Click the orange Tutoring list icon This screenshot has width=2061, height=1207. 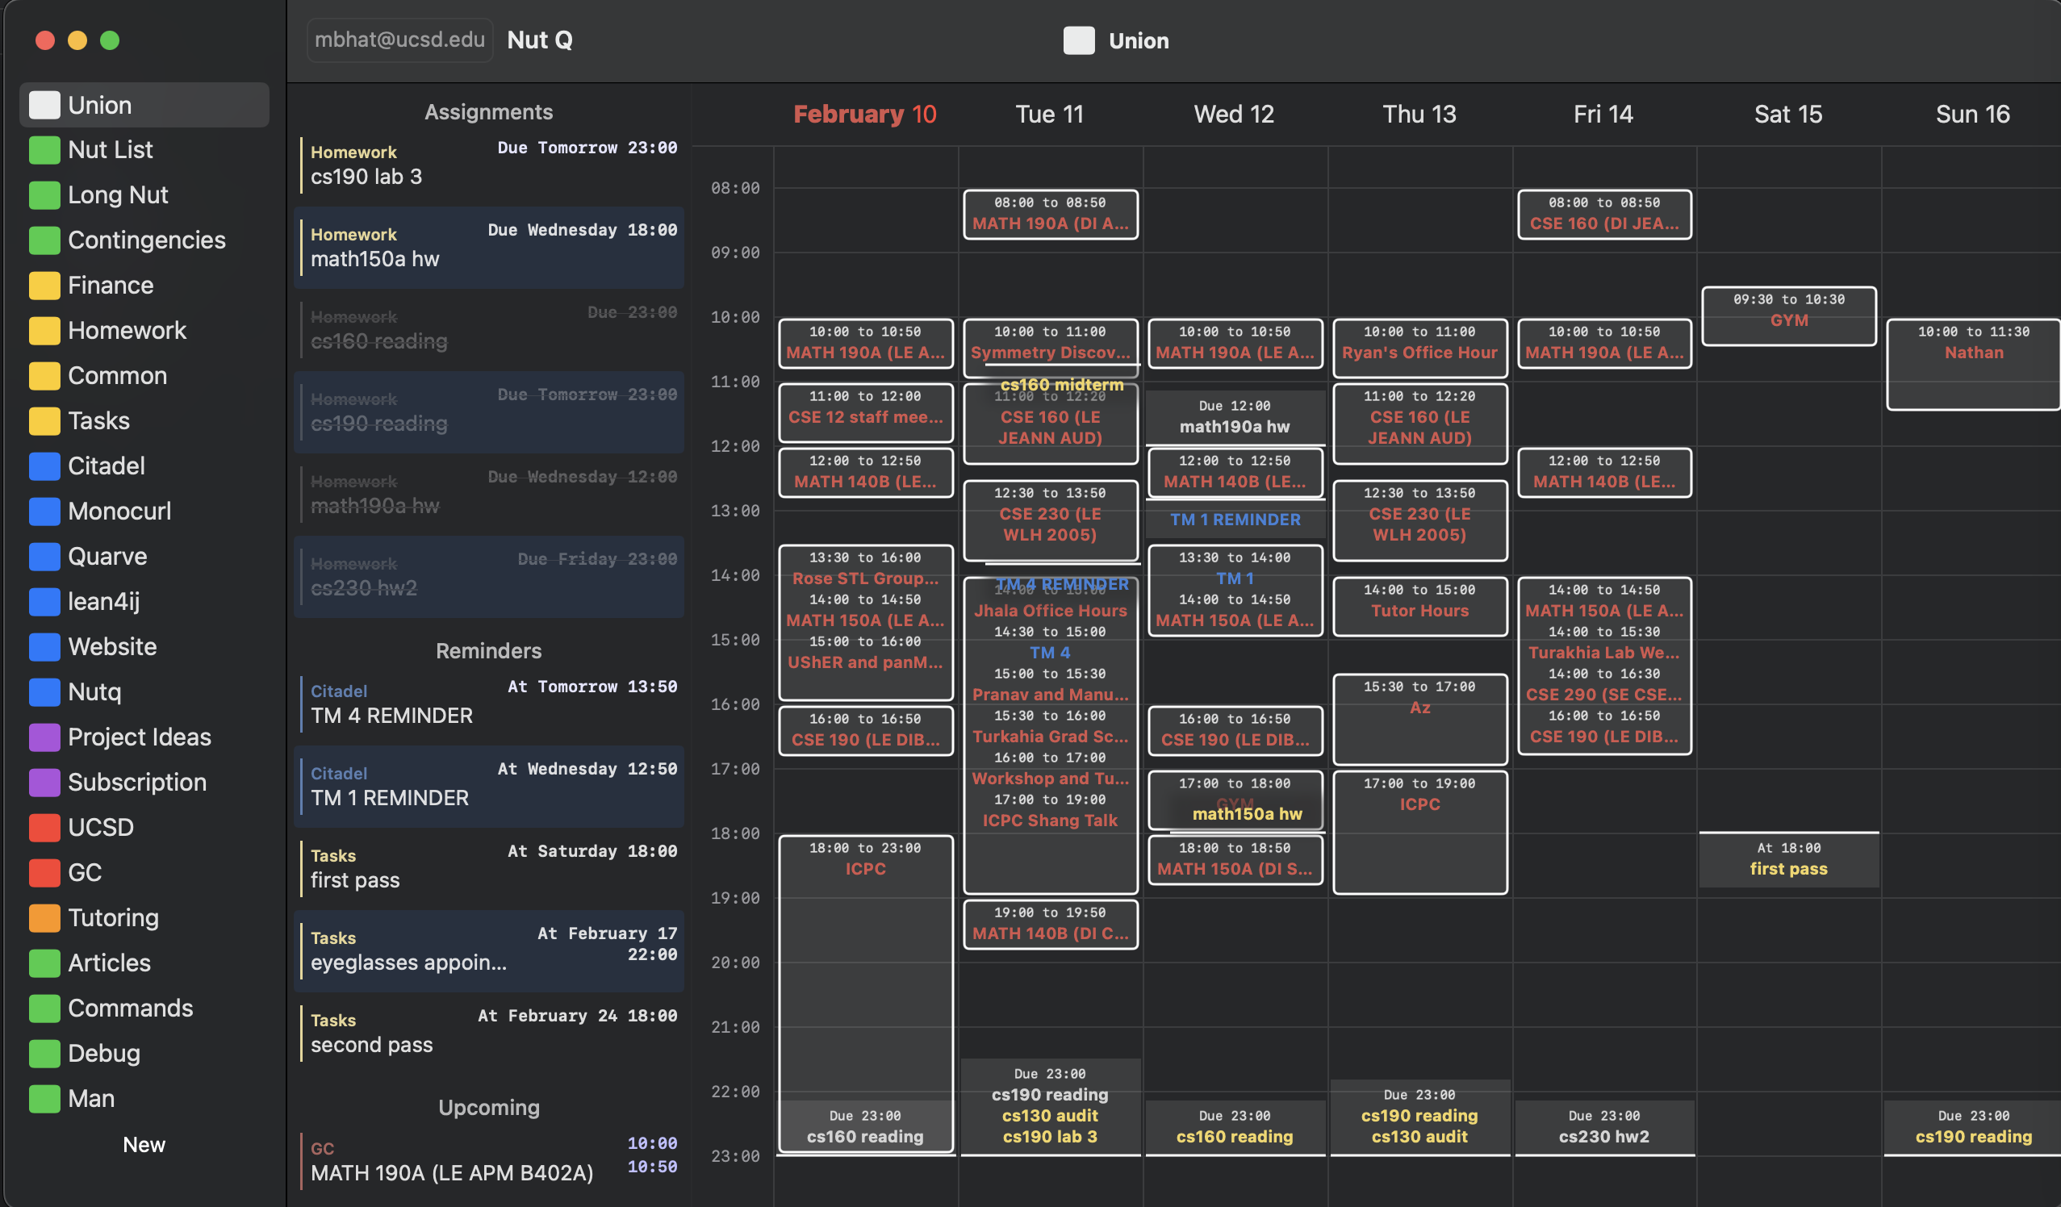click(44, 917)
